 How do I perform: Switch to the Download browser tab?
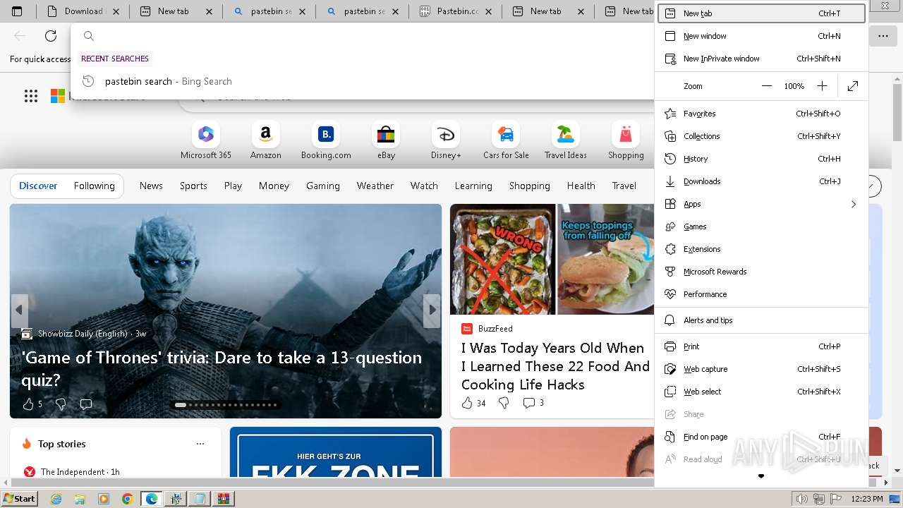(83, 11)
